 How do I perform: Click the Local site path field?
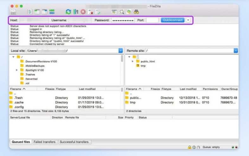[72, 51]
